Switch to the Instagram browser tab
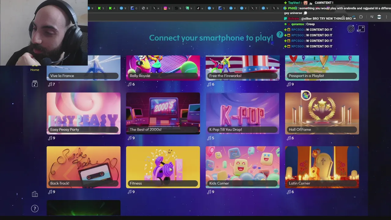This screenshot has height=220, width=391. [165, 8]
